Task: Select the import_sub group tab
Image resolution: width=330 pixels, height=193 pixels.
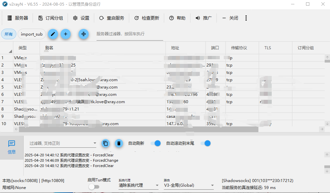Action: [32, 34]
